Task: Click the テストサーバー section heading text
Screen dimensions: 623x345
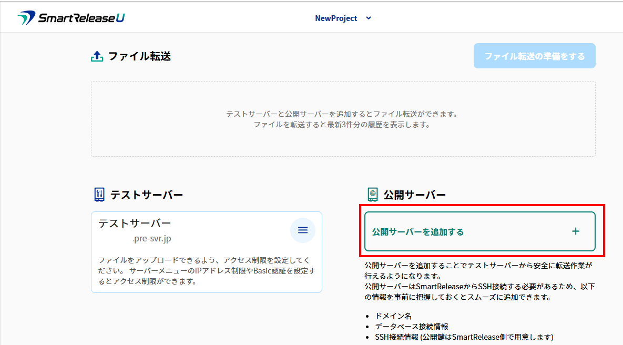Action: (146, 195)
